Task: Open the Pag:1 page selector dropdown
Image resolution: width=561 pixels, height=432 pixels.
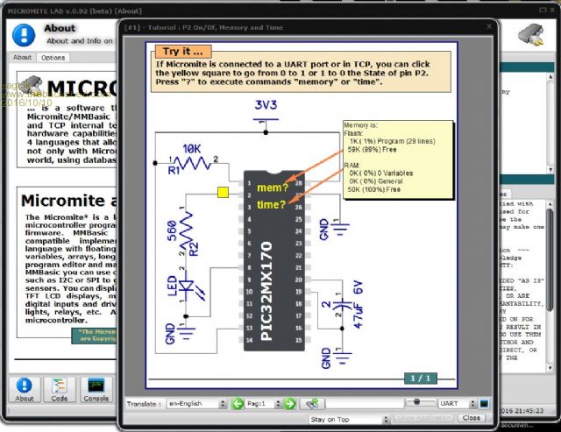Action: (x=264, y=403)
